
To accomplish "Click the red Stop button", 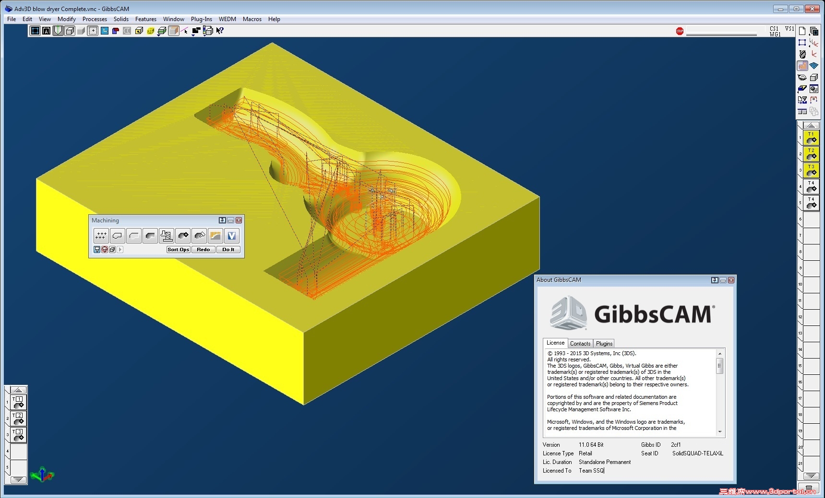I will pos(680,31).
